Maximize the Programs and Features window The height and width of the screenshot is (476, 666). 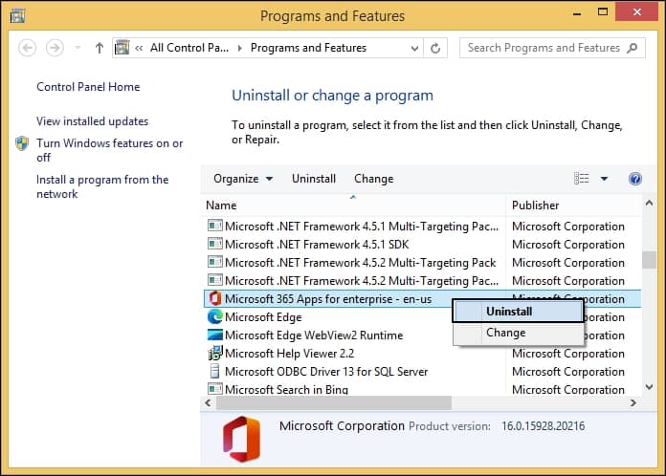602,11
